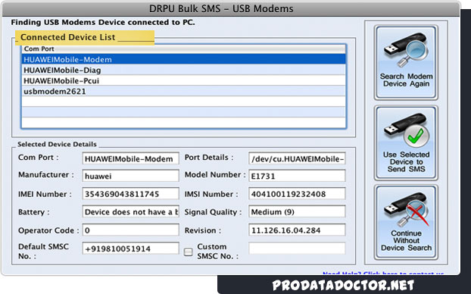Click Continue Without Device Search button
471x294 pixels.
tap(406, 222)
